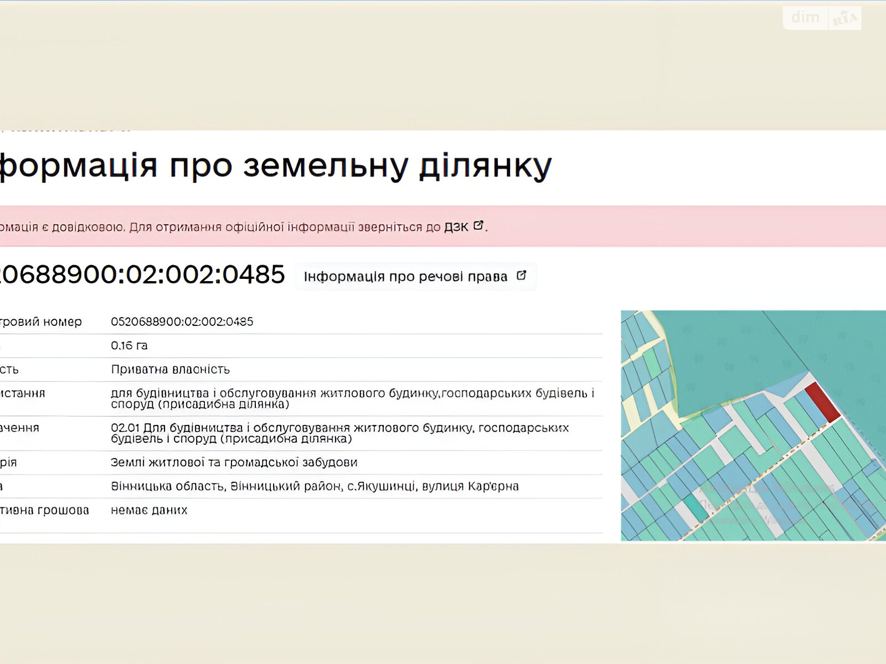Viewport: 886px width, 664px height.
Task: Click Землі житлової та громадської забудови
Action: [234, 463]
